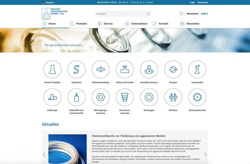Click the Produkte flask icon in navigation
The image size is (250, 164).
pyautogui.click(x=72, y=24)
